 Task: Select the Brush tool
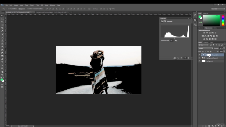[2, 37]
